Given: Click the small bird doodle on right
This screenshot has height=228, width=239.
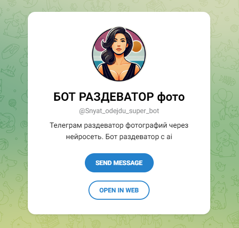Looking at the screenshot, I should [221, 166].
